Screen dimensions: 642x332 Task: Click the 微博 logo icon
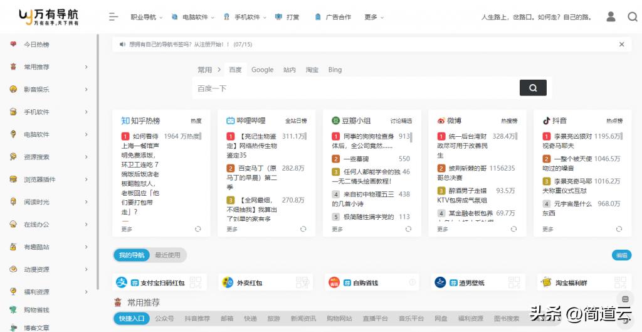pos(441,120)
